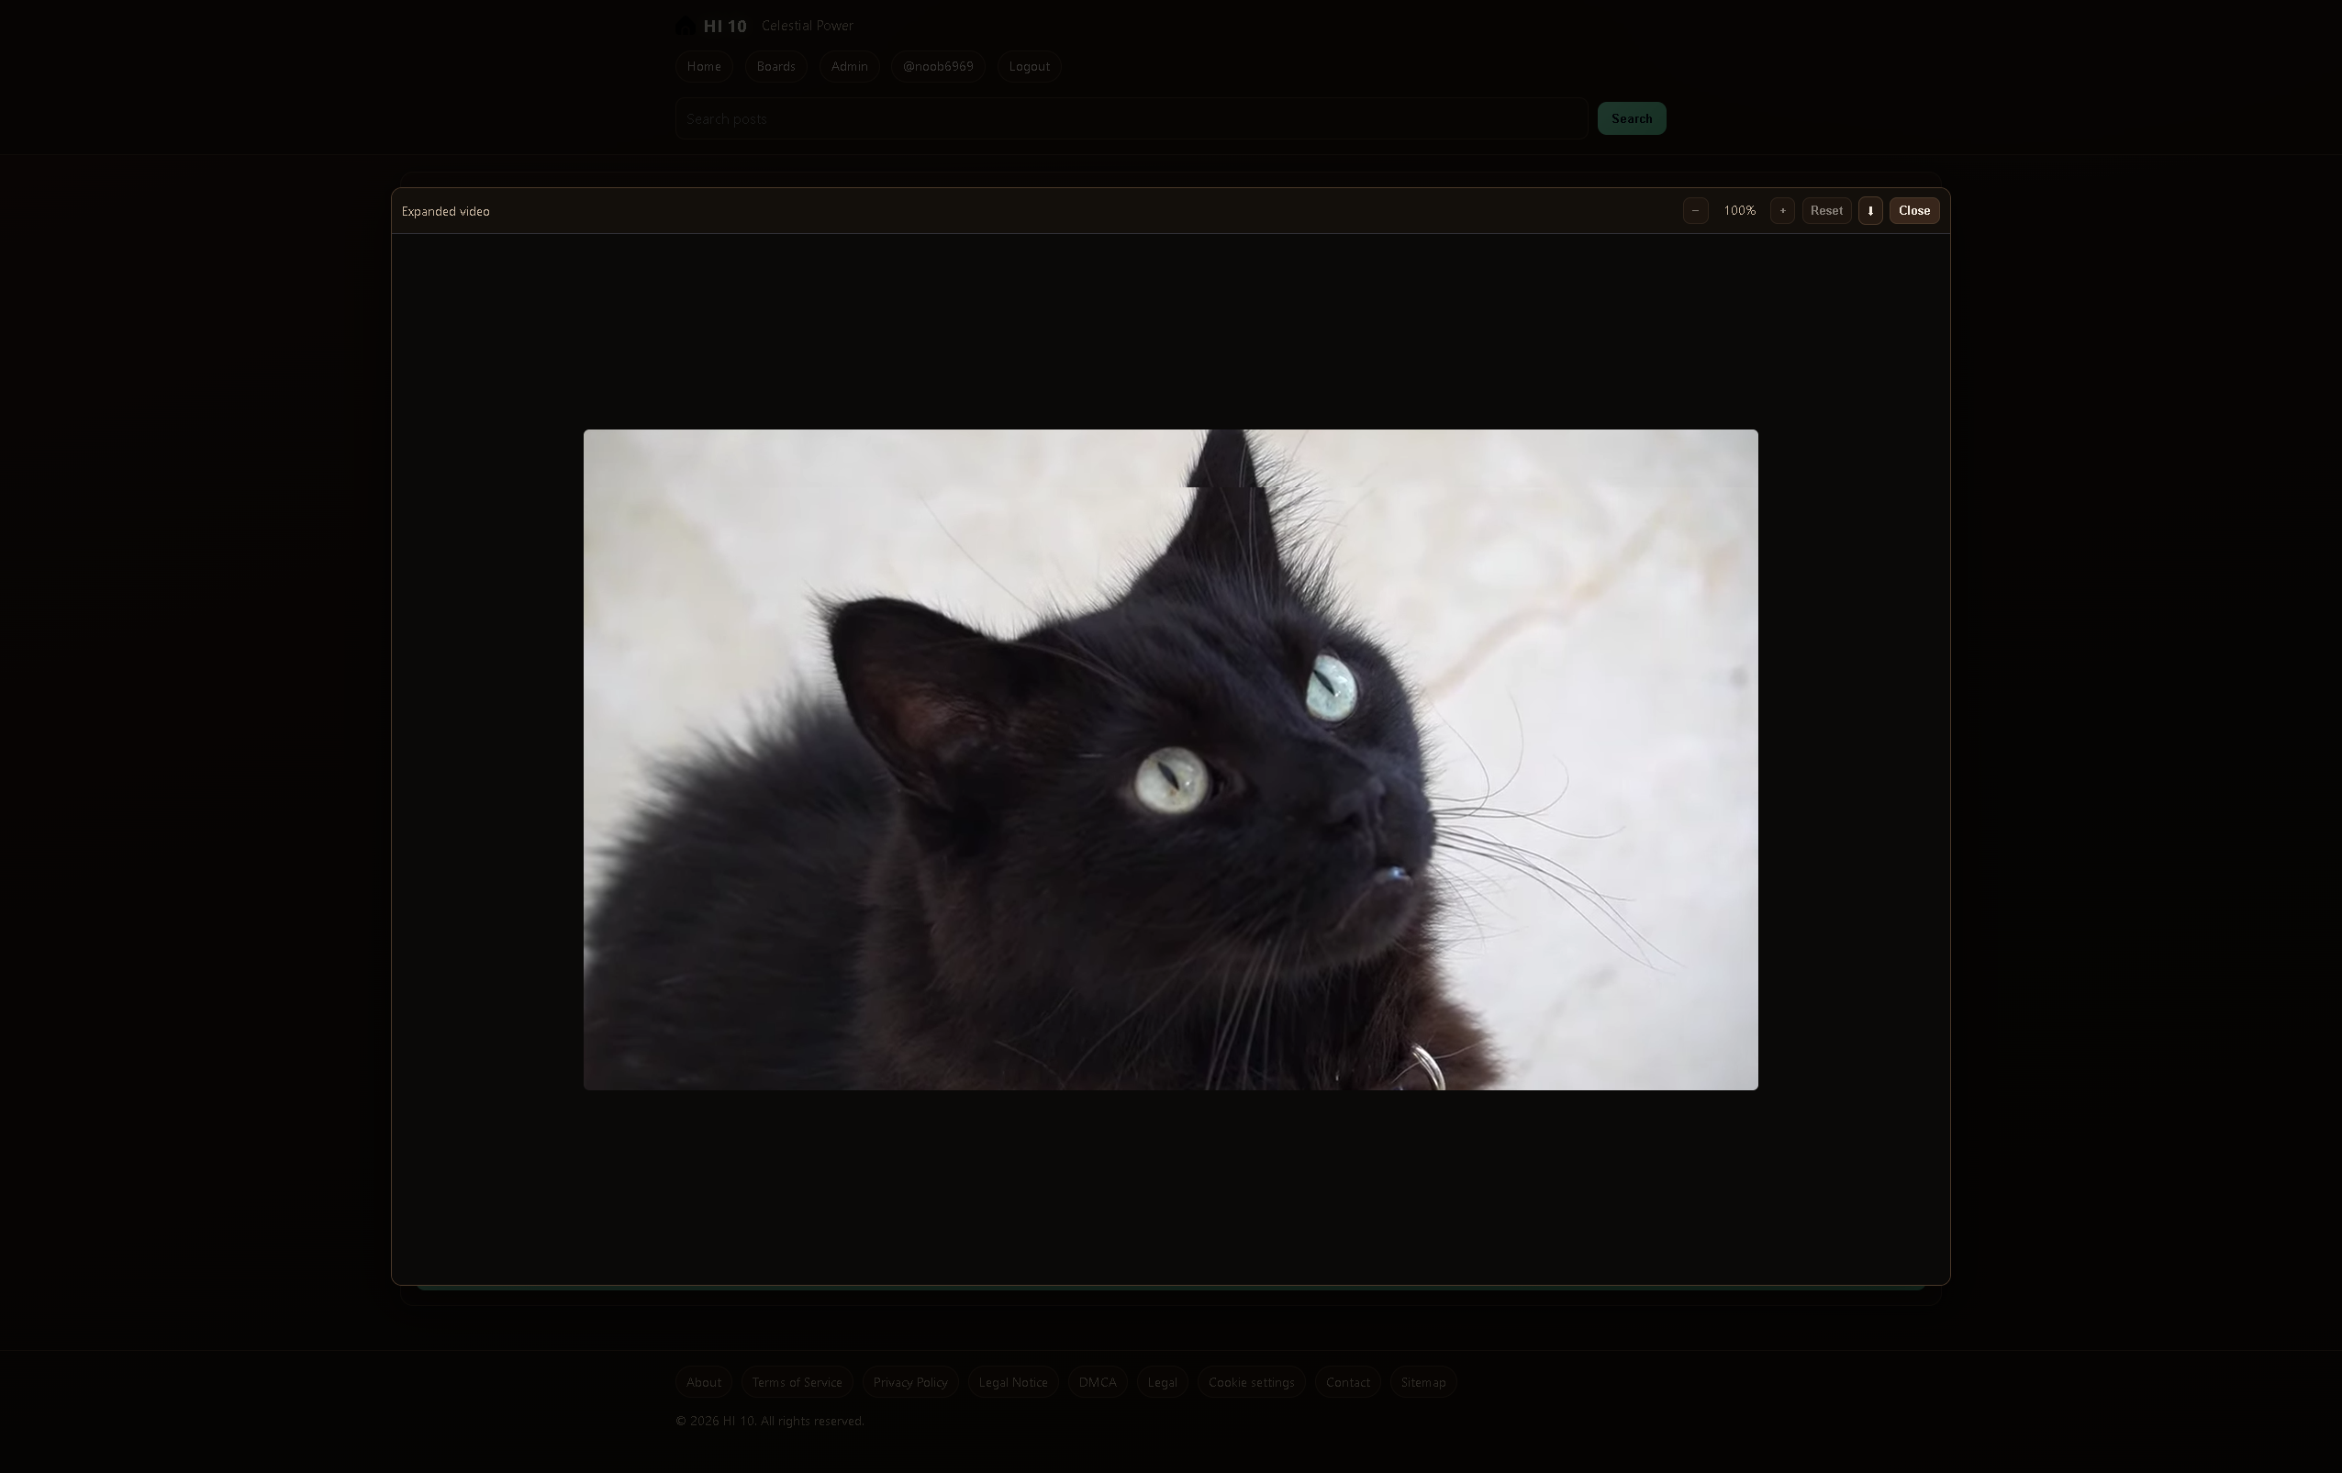The image size is (2342, 1473).
Task: Close the expanded video overlay
Action: tap(1913, 210)
